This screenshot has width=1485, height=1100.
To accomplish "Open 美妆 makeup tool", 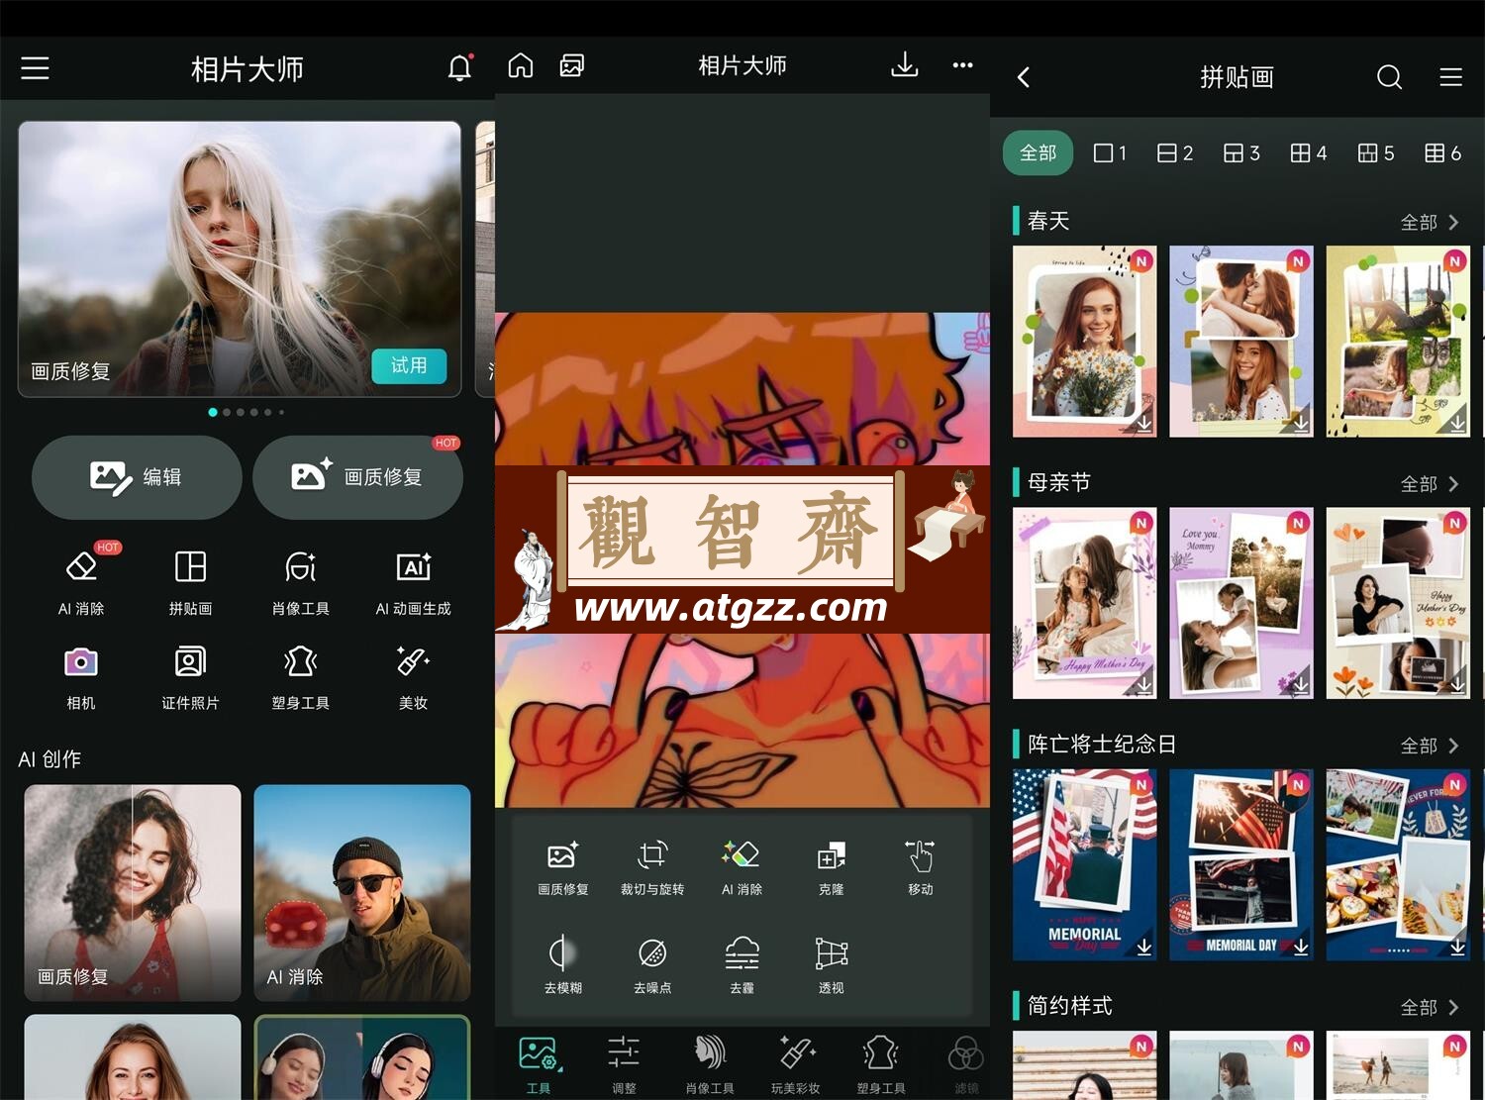I will point(413,677).
